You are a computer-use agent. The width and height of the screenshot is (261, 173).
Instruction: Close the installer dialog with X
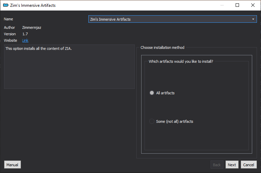[x=253, y=5]
